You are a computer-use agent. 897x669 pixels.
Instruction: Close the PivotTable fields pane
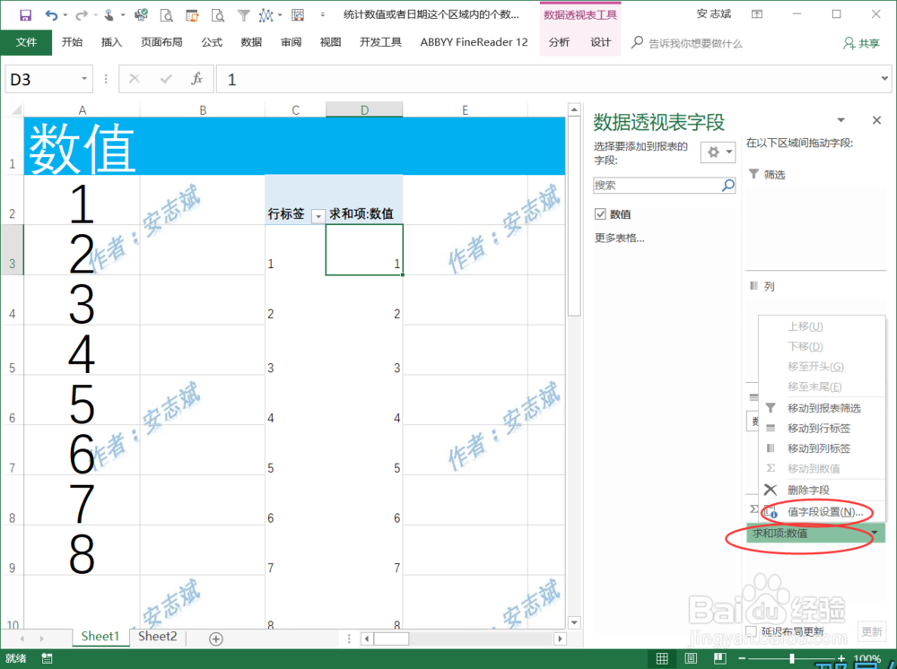pyautogui.click(x=876, y=120)
